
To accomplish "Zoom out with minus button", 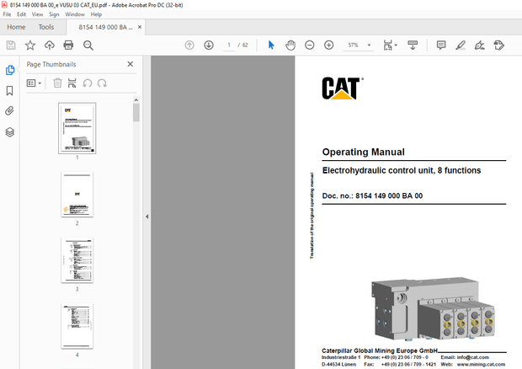I will pyautogui.click(x=310, y=45).
